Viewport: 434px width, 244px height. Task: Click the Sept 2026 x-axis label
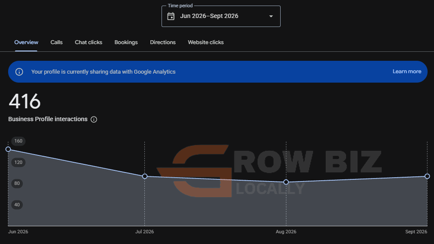416,232
